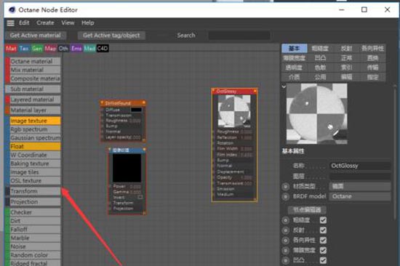Click the Cinema 4D logo in title bar
The image size is (400, 266).
(x=12, y=9)
